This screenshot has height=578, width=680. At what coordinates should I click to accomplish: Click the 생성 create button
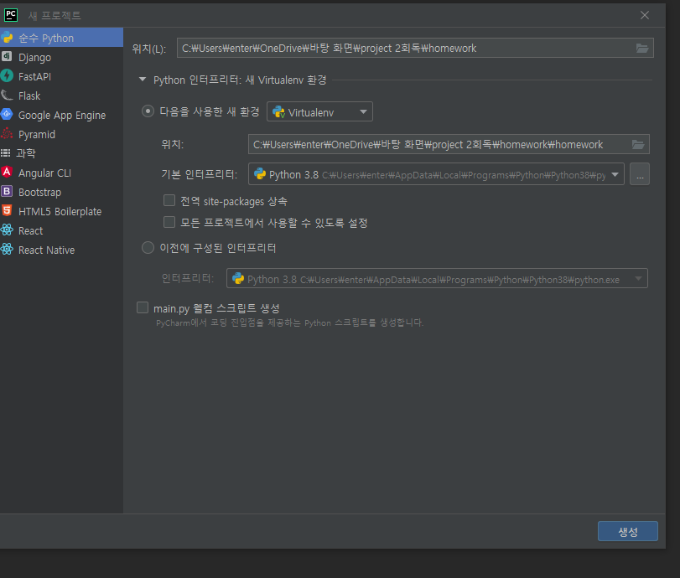(627, 531)
